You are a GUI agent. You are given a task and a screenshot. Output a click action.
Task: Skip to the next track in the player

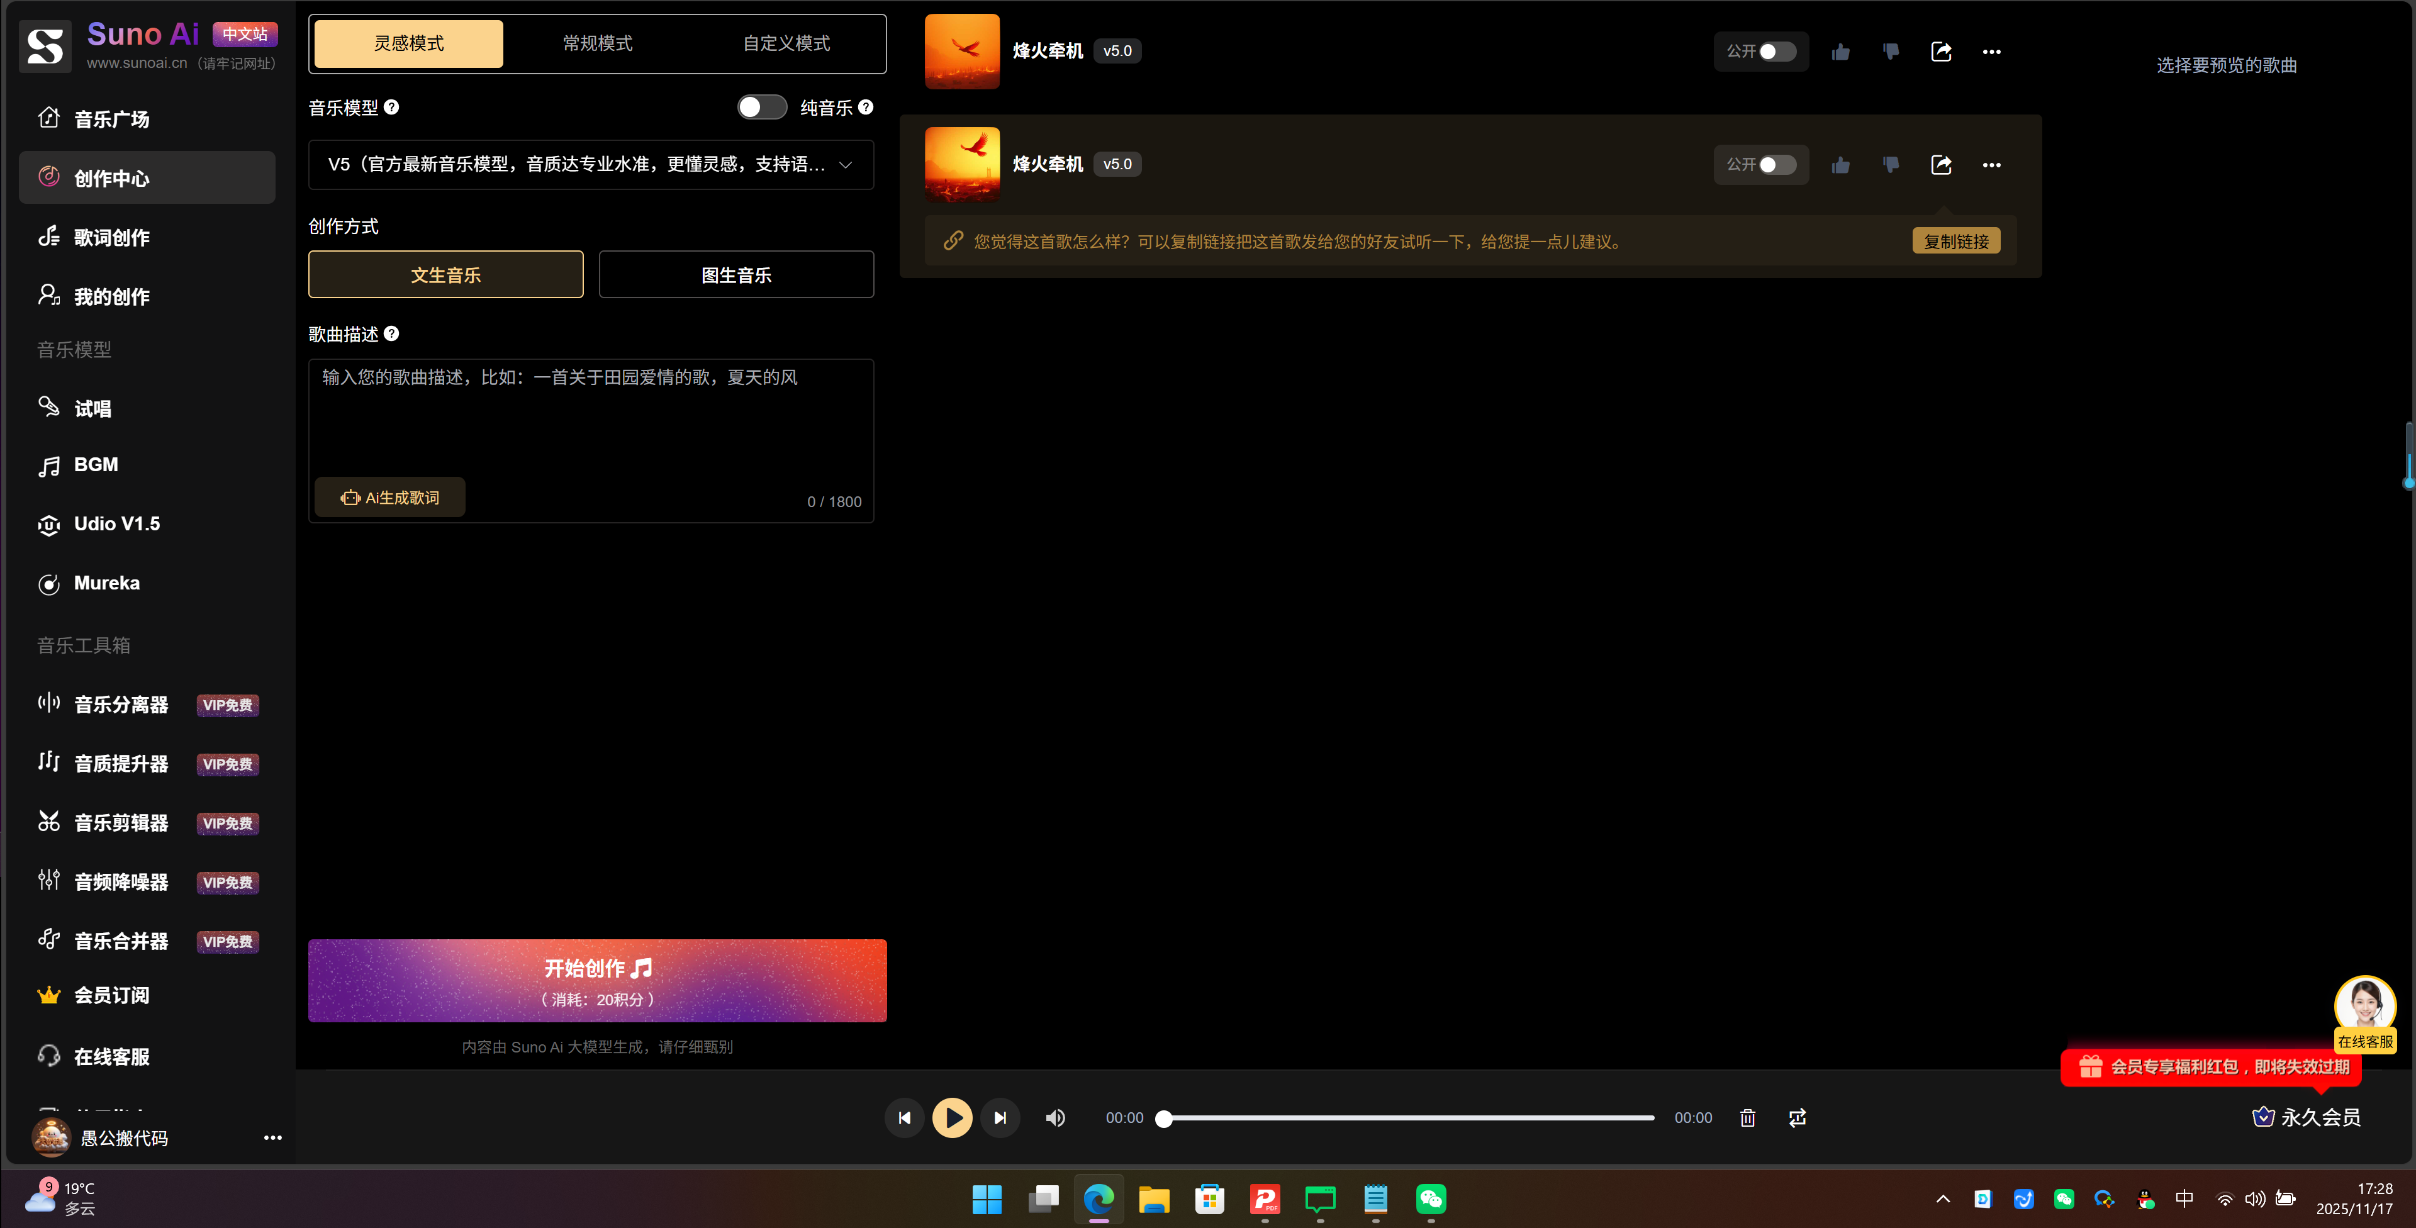pyautogui.click(x=1000, y=1117)
